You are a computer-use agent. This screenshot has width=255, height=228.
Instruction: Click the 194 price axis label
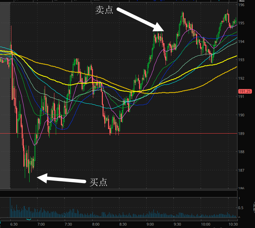[241, 42]
